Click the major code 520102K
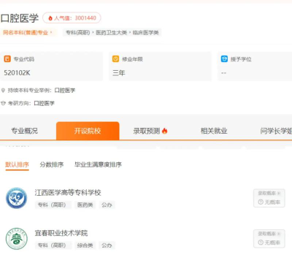The height and width of the screenshot is (263, 292). tap(17, 73)
